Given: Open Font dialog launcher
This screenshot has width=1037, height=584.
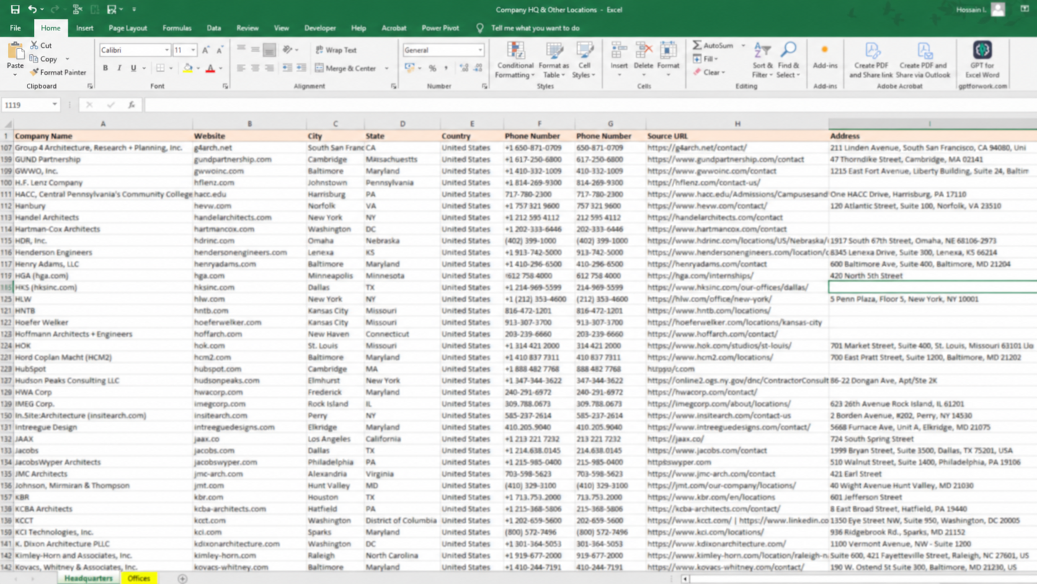Looking at the screenshot, I should coord(225,86).
